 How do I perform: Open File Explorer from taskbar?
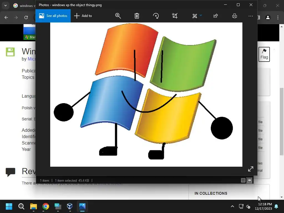tap(34, 206)
